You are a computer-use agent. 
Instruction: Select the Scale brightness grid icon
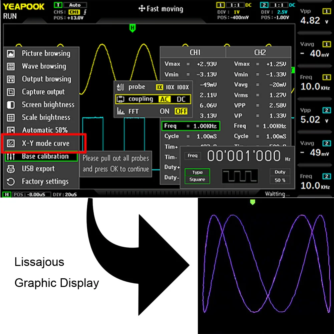click(11, 117)
